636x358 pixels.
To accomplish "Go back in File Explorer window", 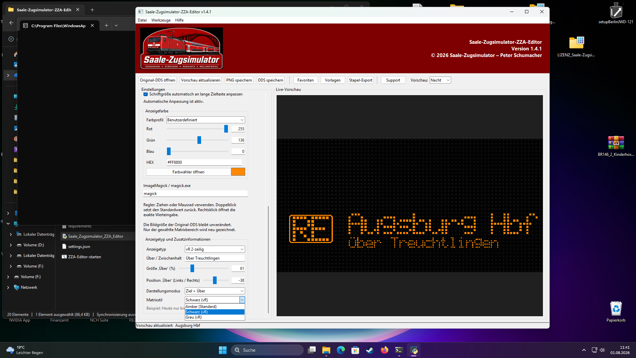I will click(x=12, y=23).
